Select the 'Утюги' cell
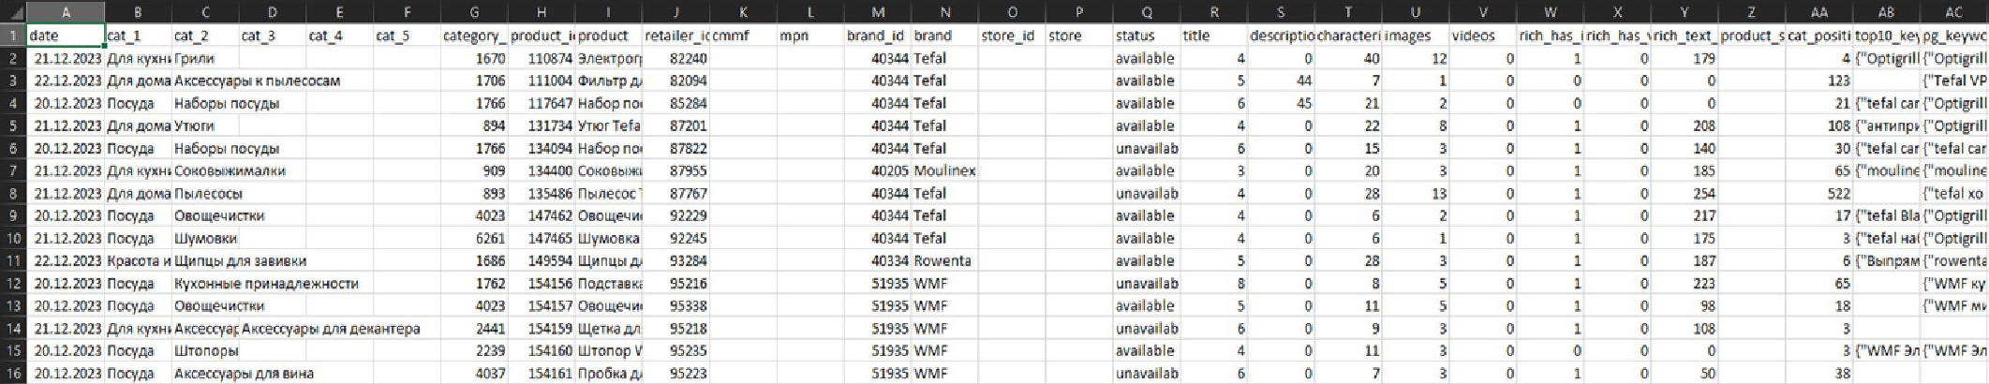 coord(205,126)
